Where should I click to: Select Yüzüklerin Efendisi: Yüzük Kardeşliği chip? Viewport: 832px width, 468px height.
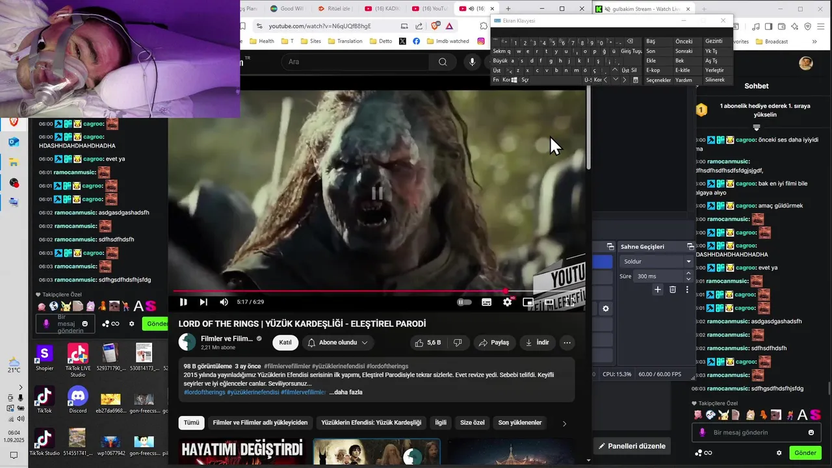(x=371, y=422)
